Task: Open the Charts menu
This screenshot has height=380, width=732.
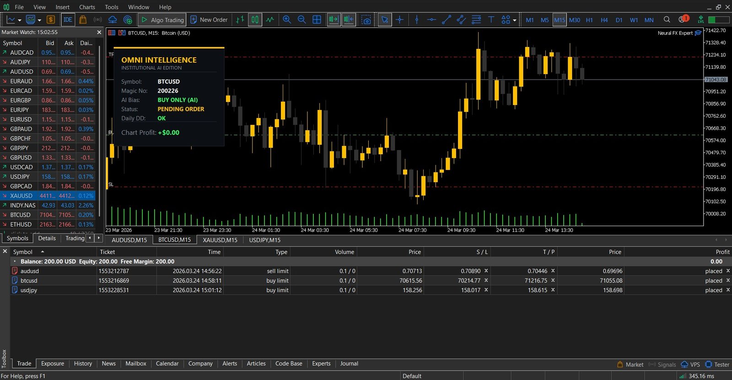Action: (x=87, y=7)
